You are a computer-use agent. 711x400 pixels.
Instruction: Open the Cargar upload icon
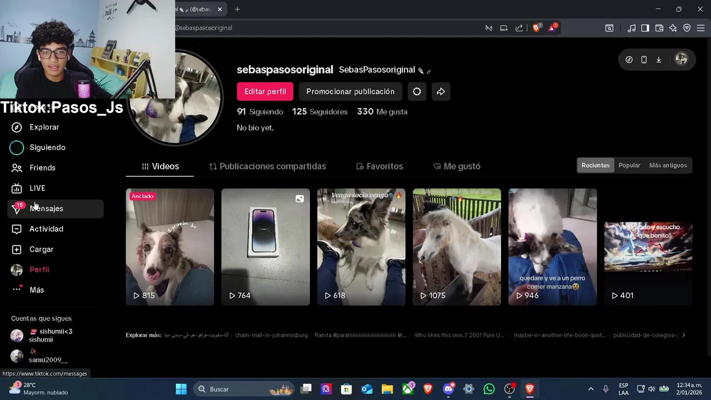[17, 249]
